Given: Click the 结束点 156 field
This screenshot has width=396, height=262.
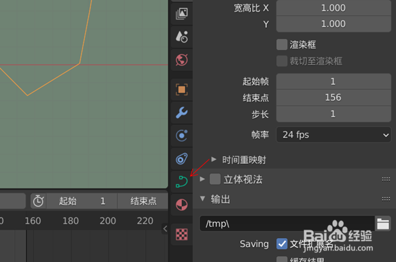Looking at the screenshot, I should click(x=333, y=97).
